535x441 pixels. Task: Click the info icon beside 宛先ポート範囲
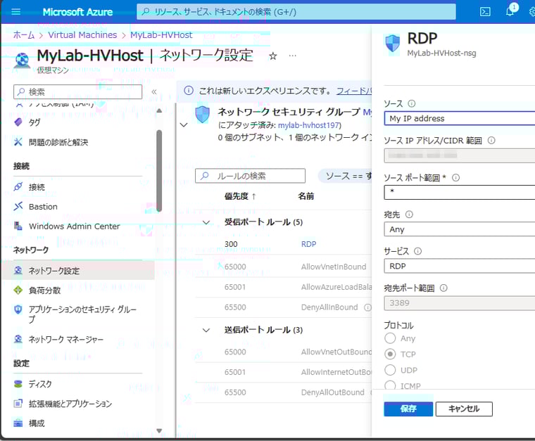(x=443, y=288)
